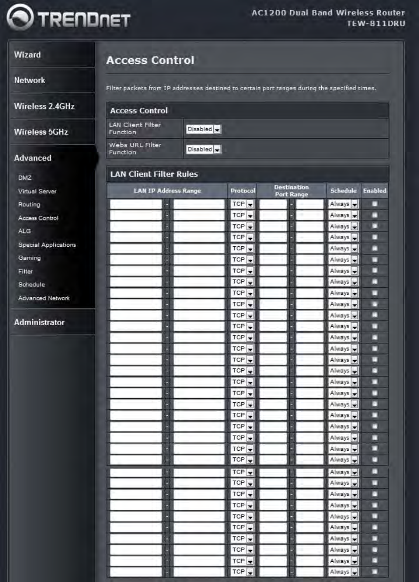Click the ending LAN IP field in first rule row

click(199, 204)
